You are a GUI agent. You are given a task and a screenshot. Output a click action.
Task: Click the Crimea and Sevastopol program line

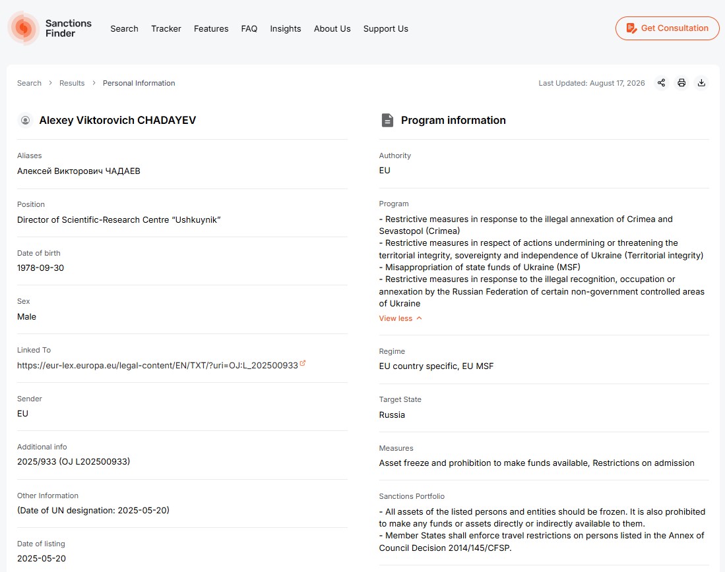(x=526, y=225)
